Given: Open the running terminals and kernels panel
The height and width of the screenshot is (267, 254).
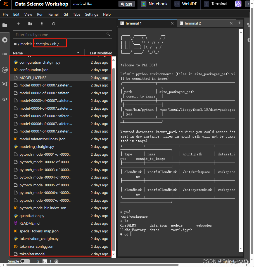Looking at the screenshot, I should [x=5, y=40].
